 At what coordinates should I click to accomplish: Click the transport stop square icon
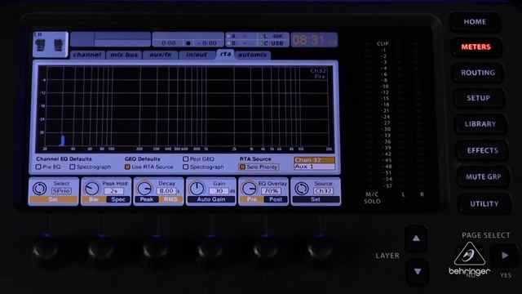coord(188,43)
